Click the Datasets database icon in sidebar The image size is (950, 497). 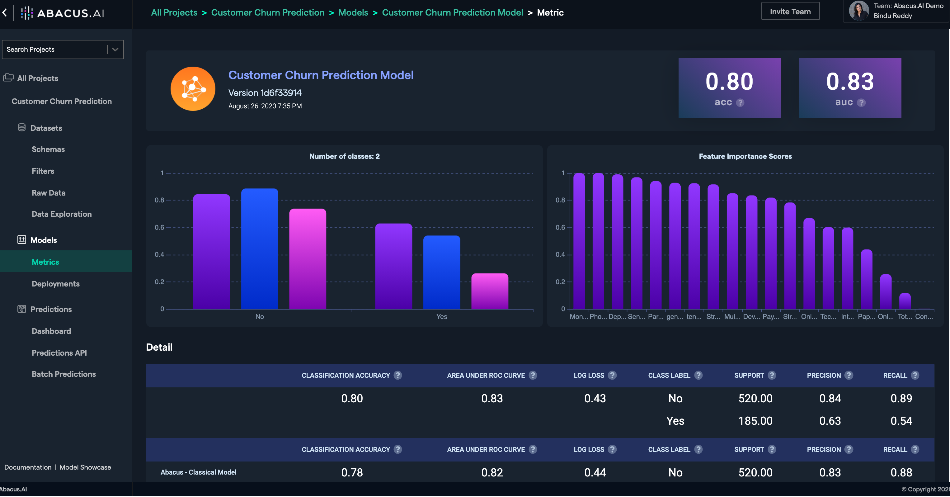(22, 128)
